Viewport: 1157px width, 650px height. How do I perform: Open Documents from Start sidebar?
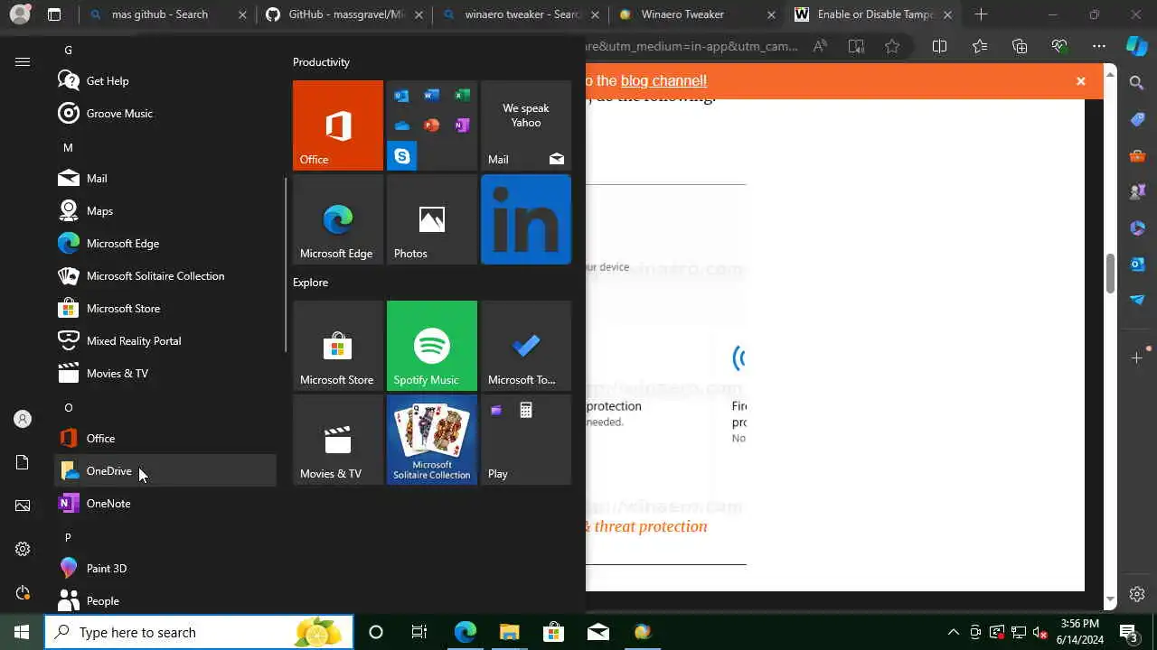23,462
